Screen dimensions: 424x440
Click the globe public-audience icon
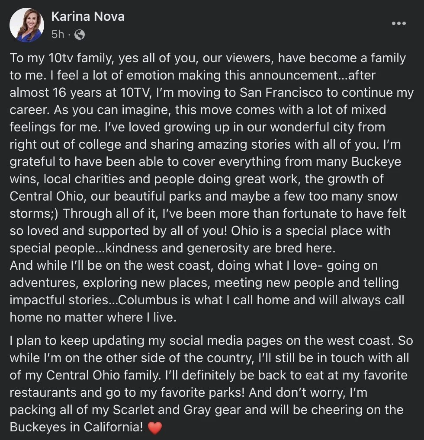(80, 35)
